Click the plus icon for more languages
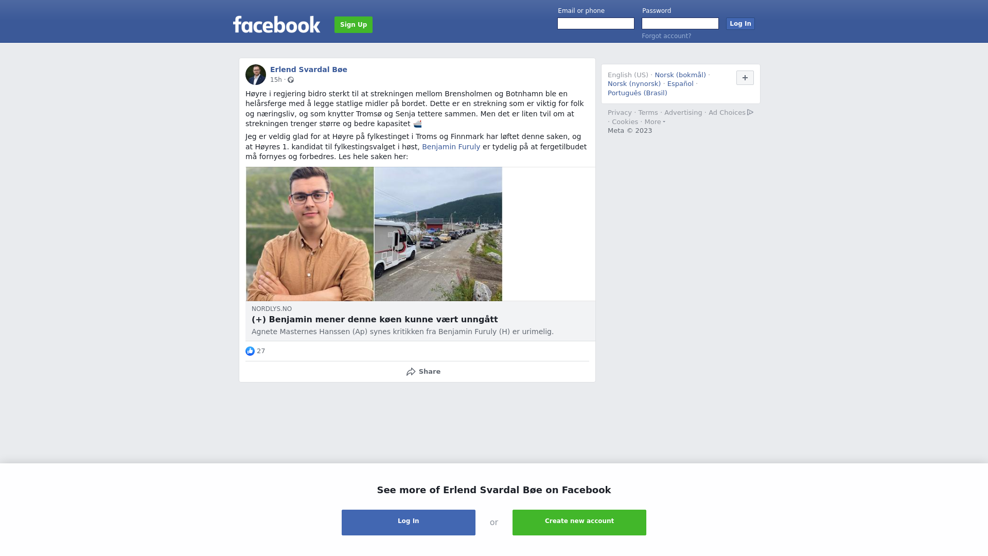 pos(745,78)
